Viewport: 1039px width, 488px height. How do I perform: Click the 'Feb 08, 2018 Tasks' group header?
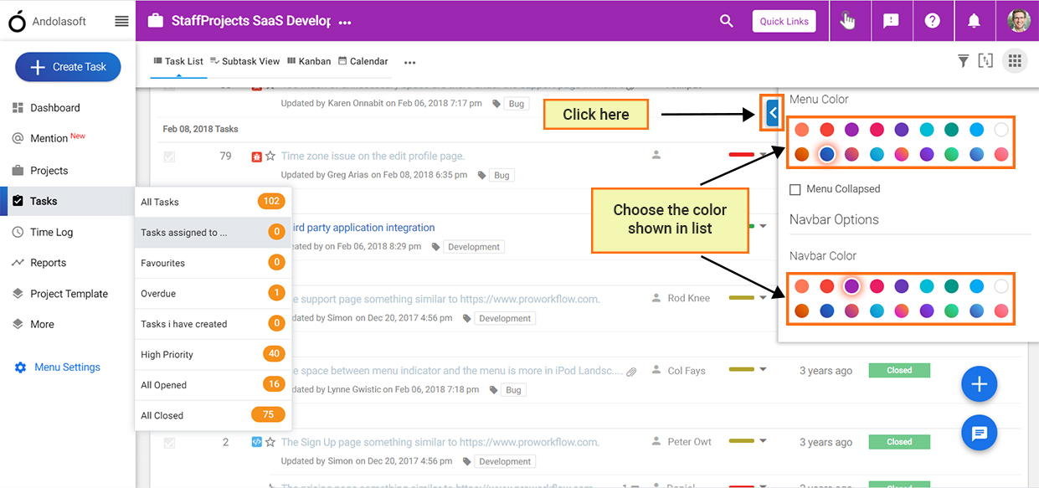click(200, 129)
